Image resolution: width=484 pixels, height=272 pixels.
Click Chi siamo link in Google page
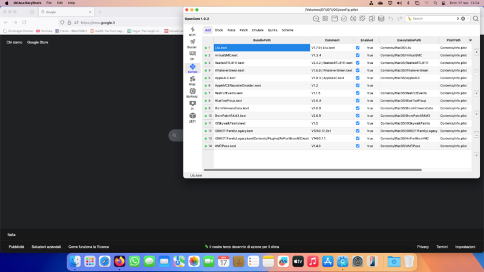(x=14, y=42)
